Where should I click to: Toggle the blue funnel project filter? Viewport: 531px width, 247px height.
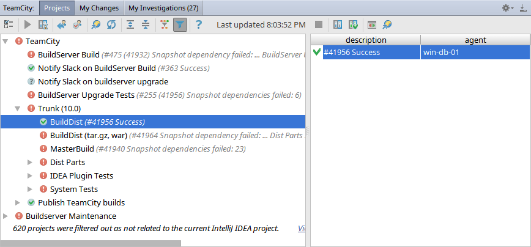180,24
